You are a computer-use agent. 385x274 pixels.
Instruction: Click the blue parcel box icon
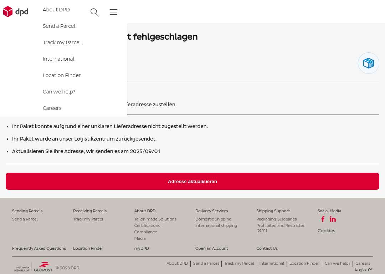coord(368,63)
